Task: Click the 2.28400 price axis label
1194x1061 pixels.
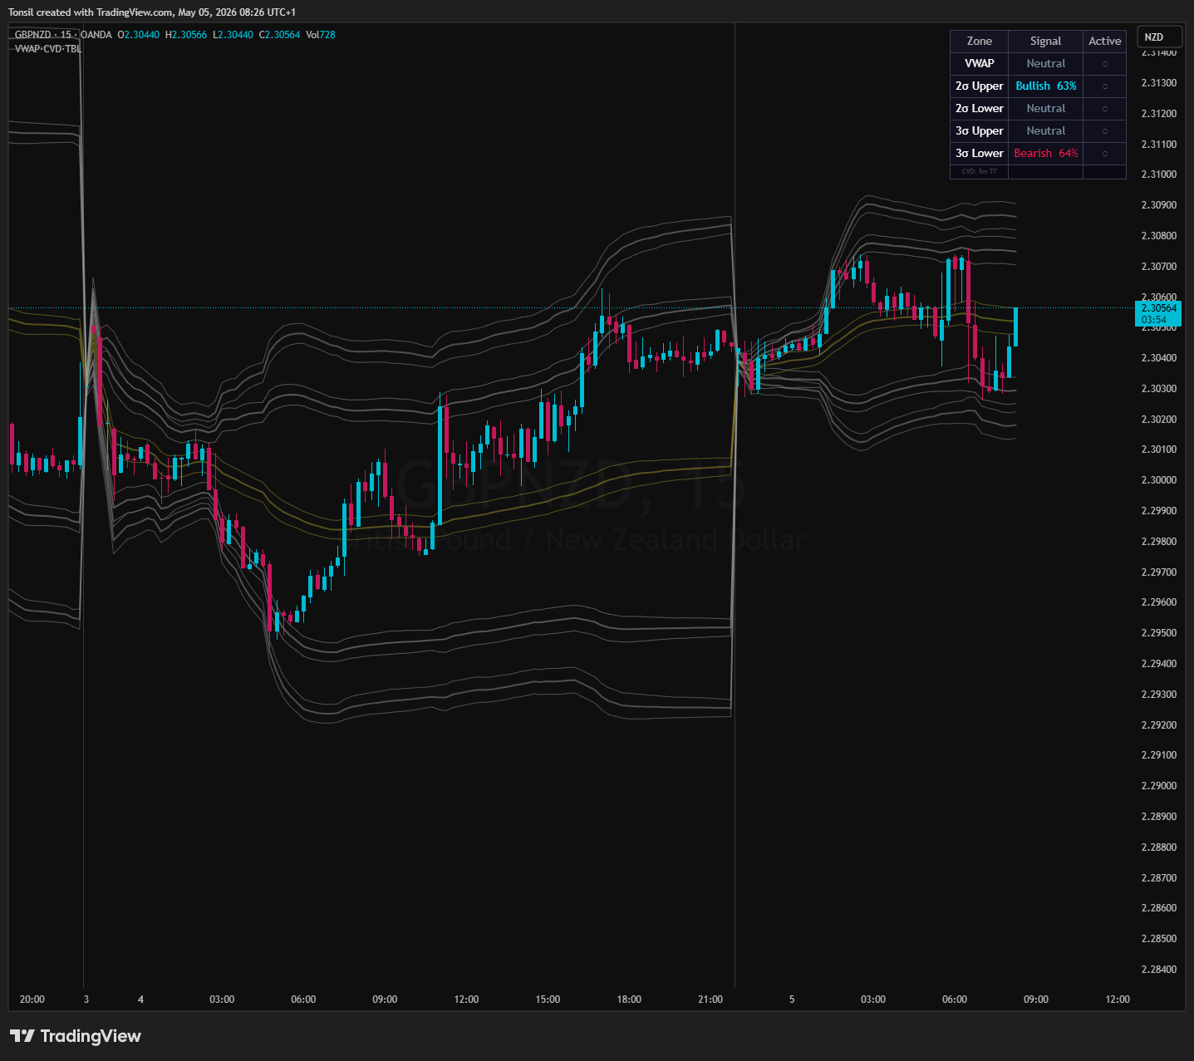Action: [1159, 970]
